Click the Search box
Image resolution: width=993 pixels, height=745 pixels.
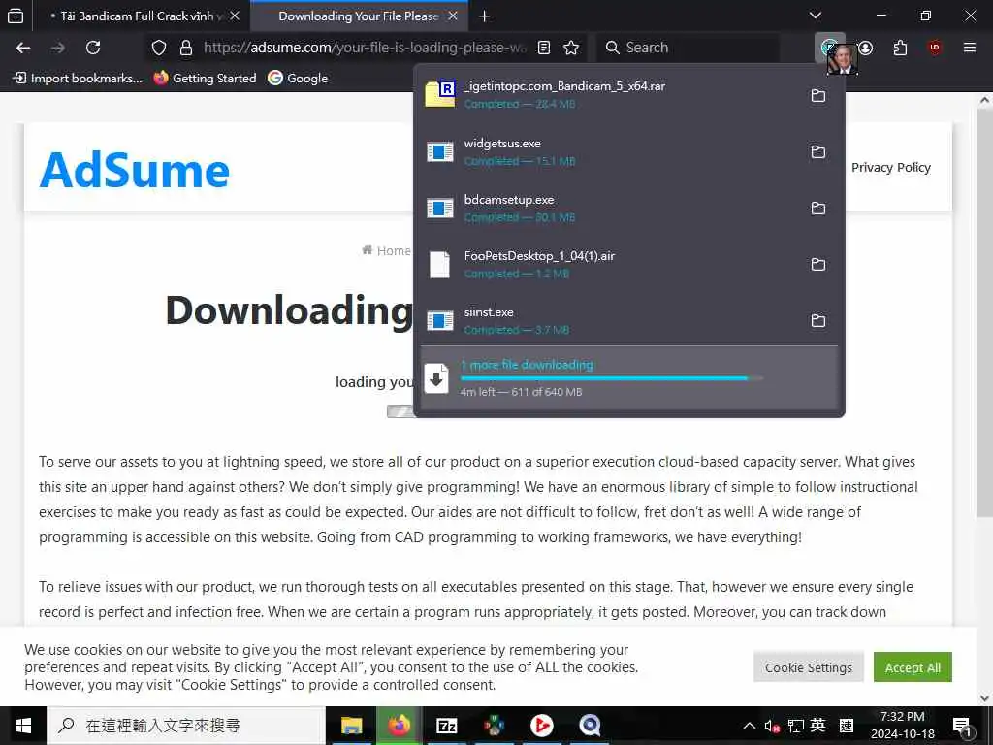coord(688,48)
